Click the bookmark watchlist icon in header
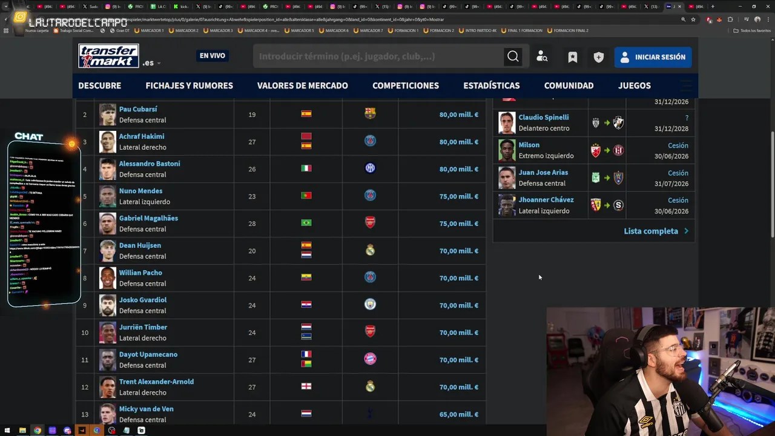The image size is (775, 436). tap(572, 57)
